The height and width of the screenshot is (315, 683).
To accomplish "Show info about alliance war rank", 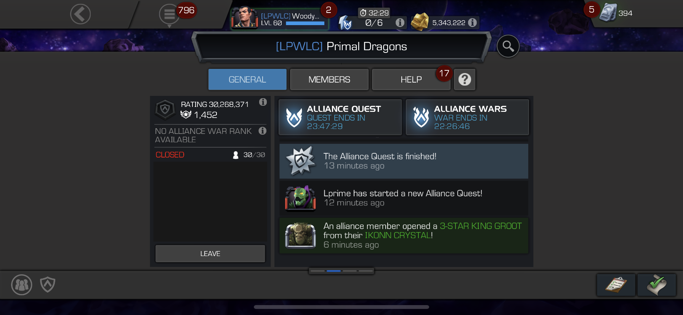I will (262, 131).
